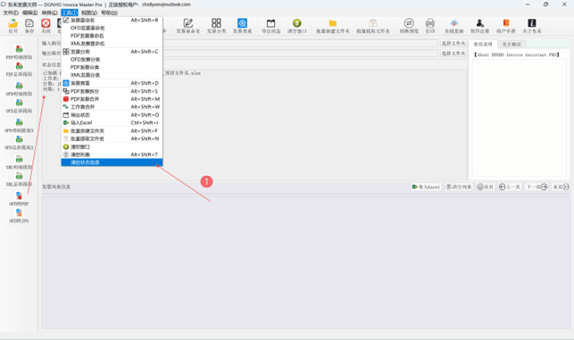This screenshot has height=340, width=574.
Task: Open the 发票查重 duplicate-check toolbar icon
Action: (x=242, y=26)
